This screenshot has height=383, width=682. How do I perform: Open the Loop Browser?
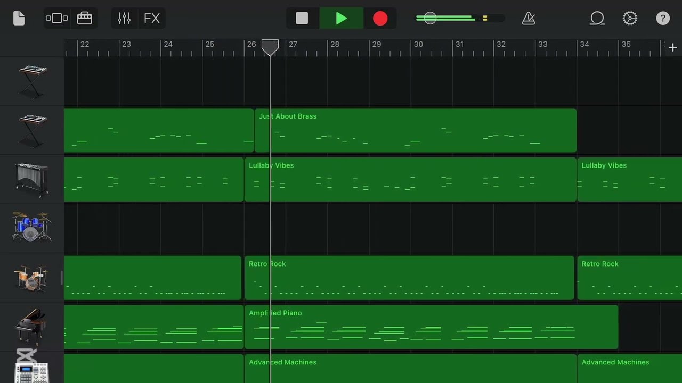click(597, 18)
